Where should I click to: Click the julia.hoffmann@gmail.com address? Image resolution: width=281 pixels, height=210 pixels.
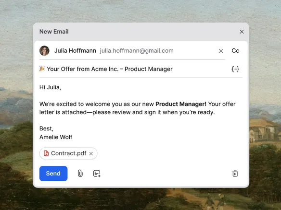pos(137,51)
